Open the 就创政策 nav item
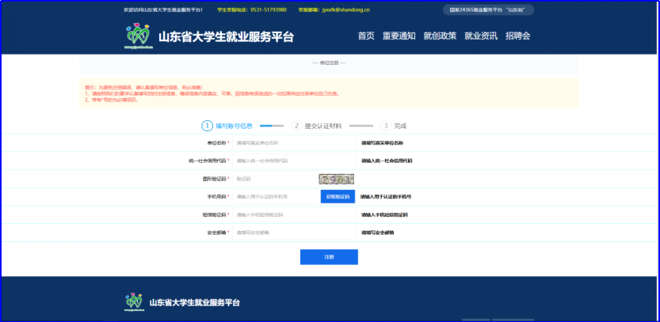The width and height of the screenshot is (660, 322). point(440,36)
